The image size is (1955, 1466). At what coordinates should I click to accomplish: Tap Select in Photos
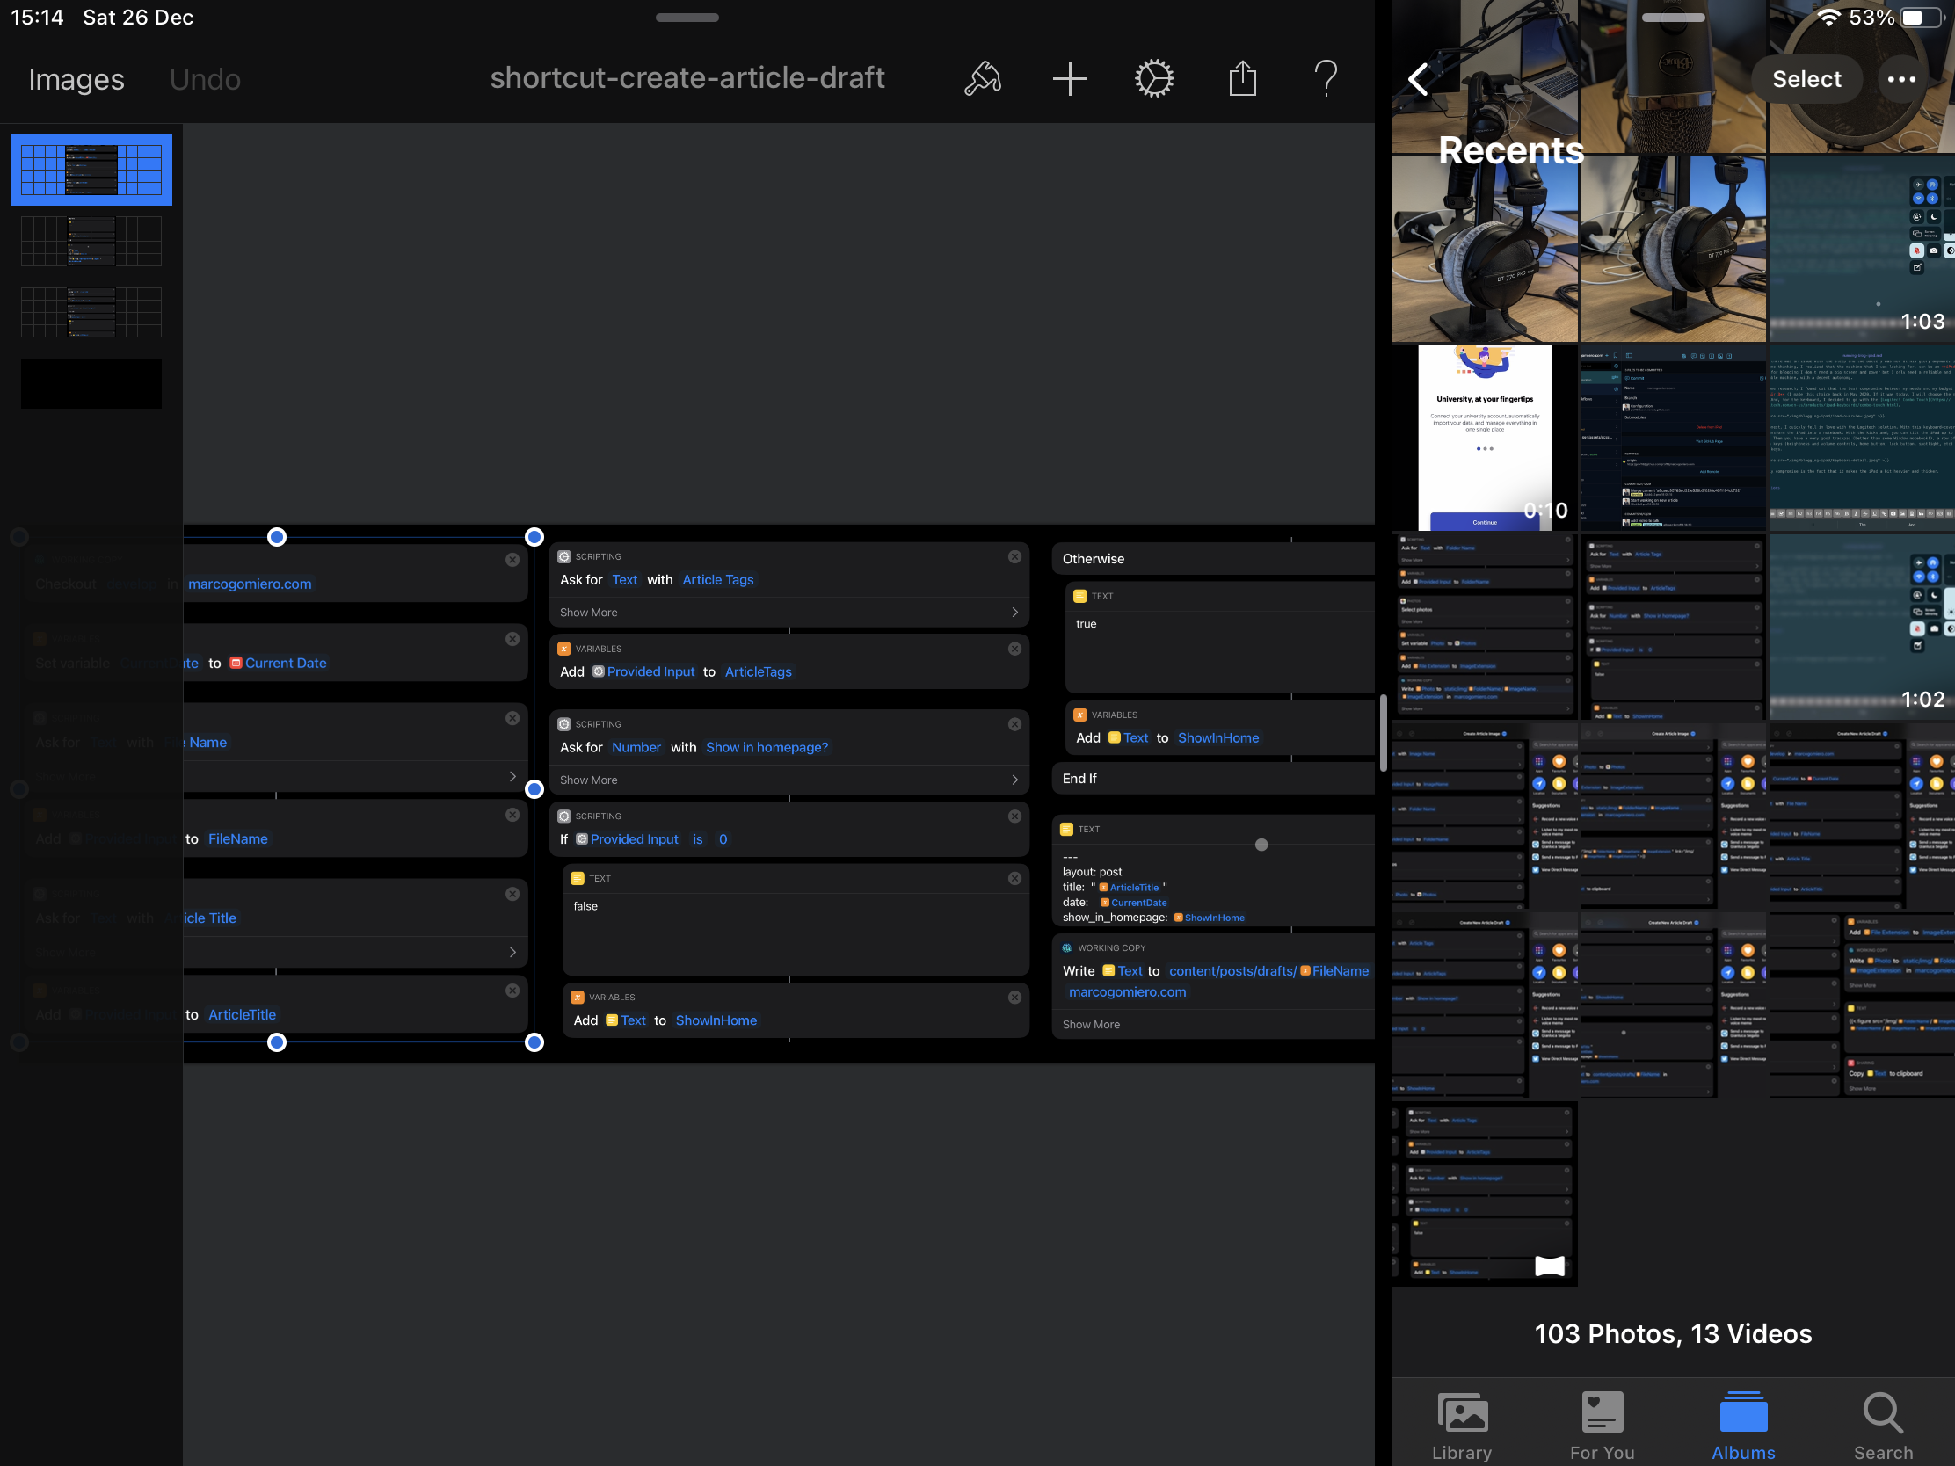click(1806, 79)
